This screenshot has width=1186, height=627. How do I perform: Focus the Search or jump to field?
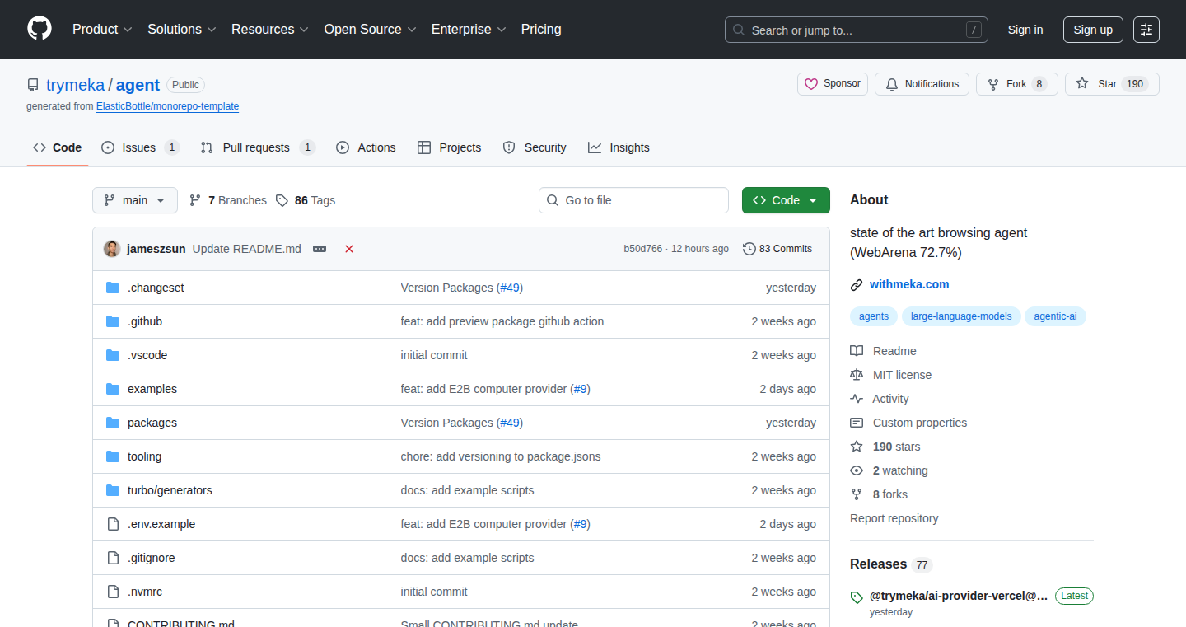[856, 30]
